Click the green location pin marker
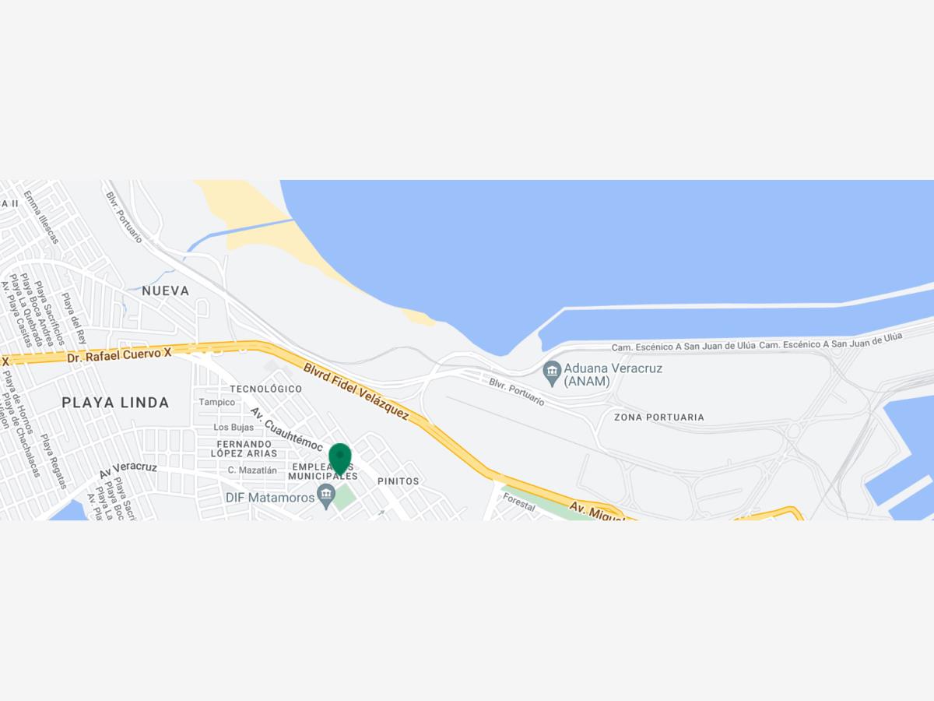Screen dimensions: 934x701 (x=340, y=459)
